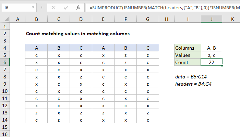Select row 14 header
This screenshot has height=137, width=240.
tap(5, 120)
